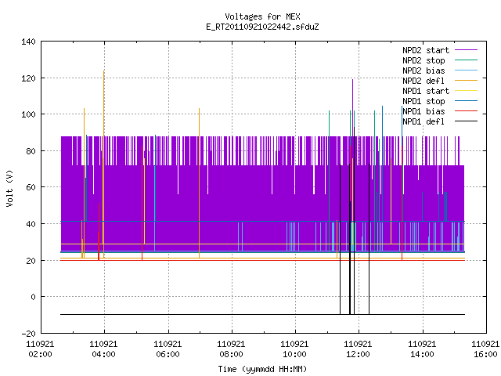The image size is (501, 376).
Task: Click the NPD1 stop blue legend line
Action: (467, 101)
